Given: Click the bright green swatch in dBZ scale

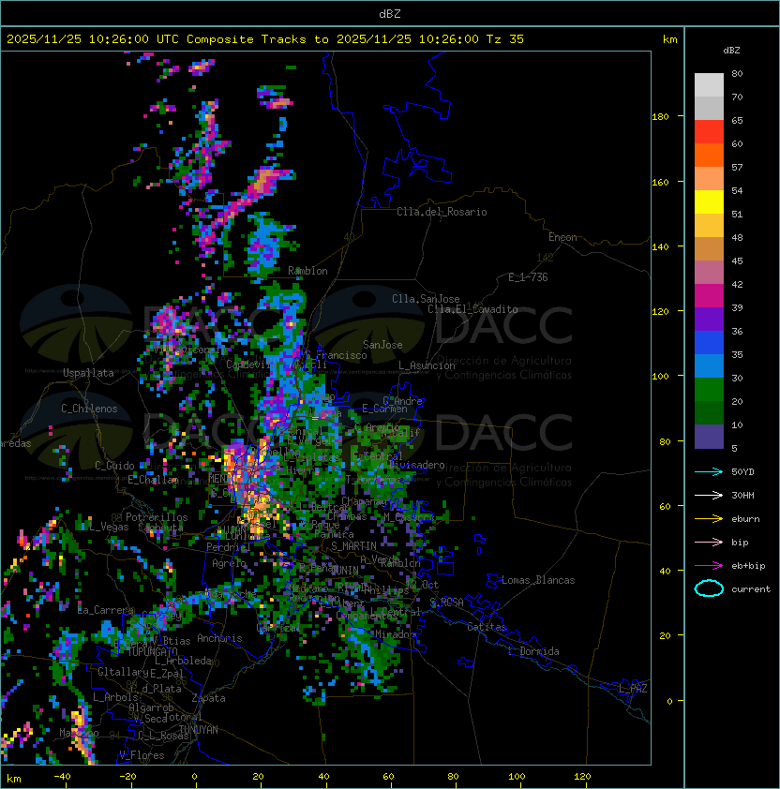Looking at the screenshot, I should pos(709,390).
